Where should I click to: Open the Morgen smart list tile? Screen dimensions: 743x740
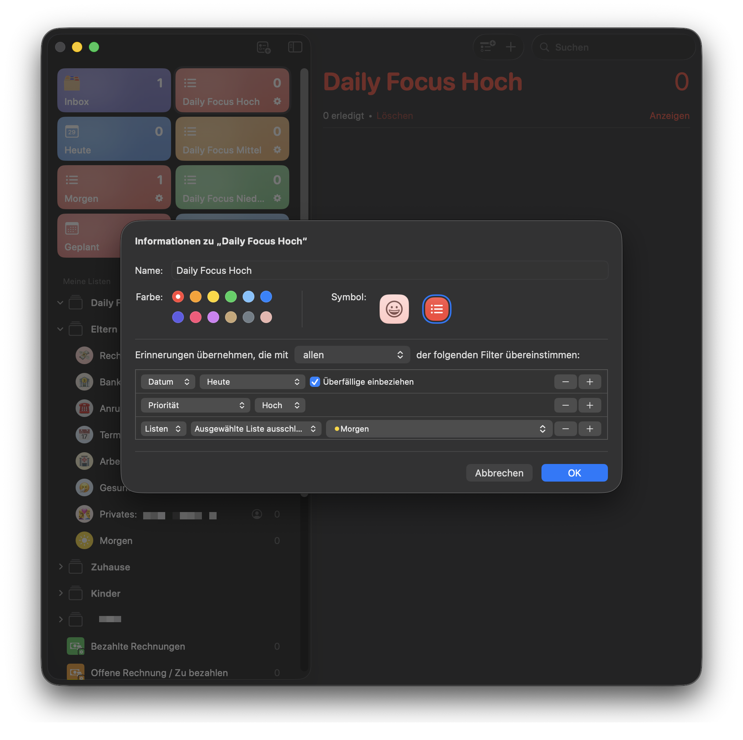[114, 187]
